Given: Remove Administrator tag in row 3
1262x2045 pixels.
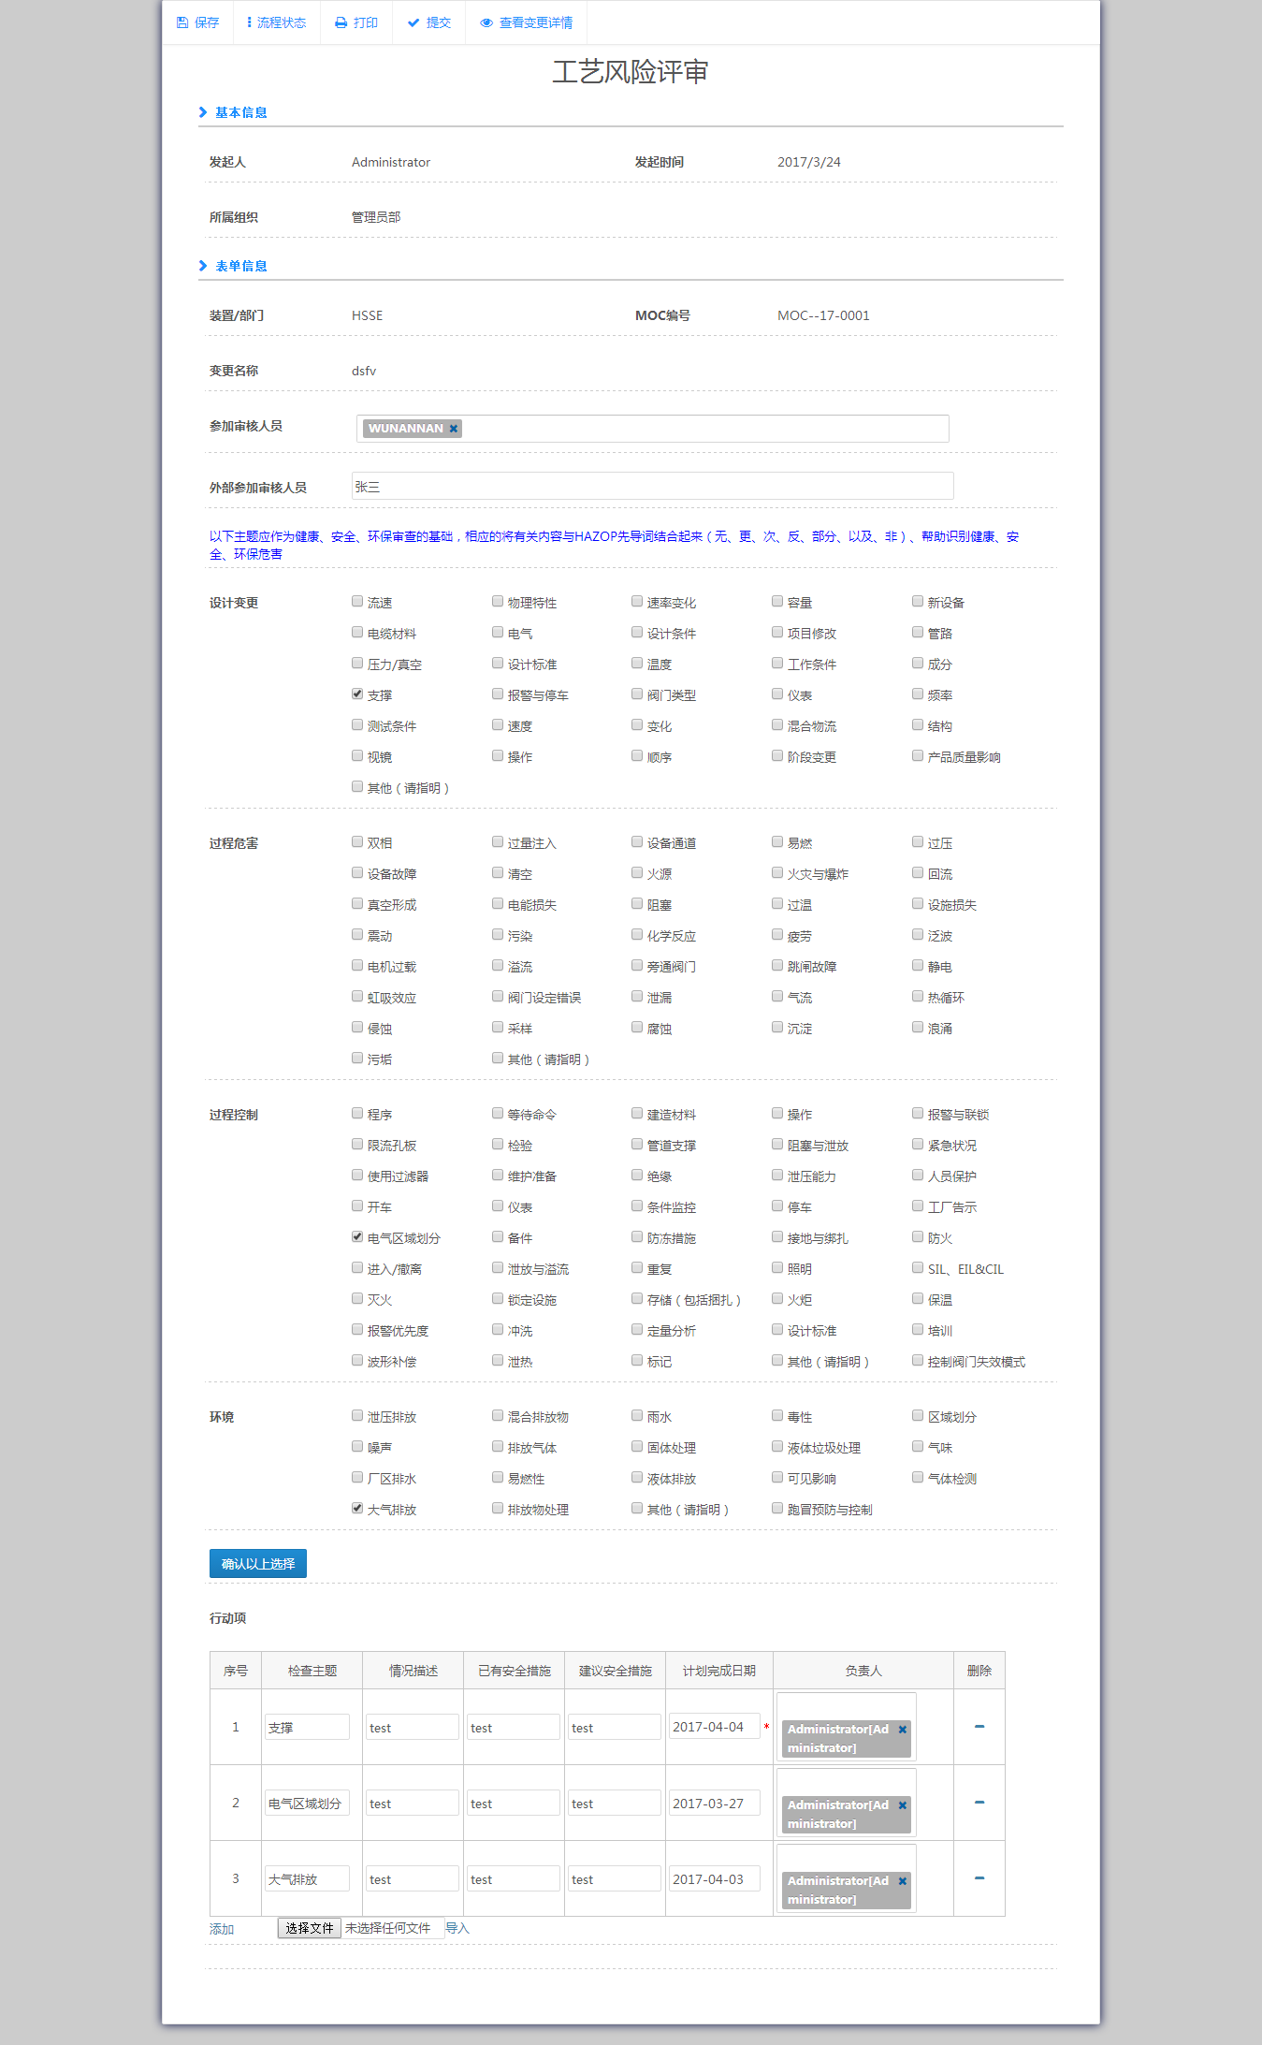Looking at the screenshot, I should pyautogui.click(x=903, y=1881).
